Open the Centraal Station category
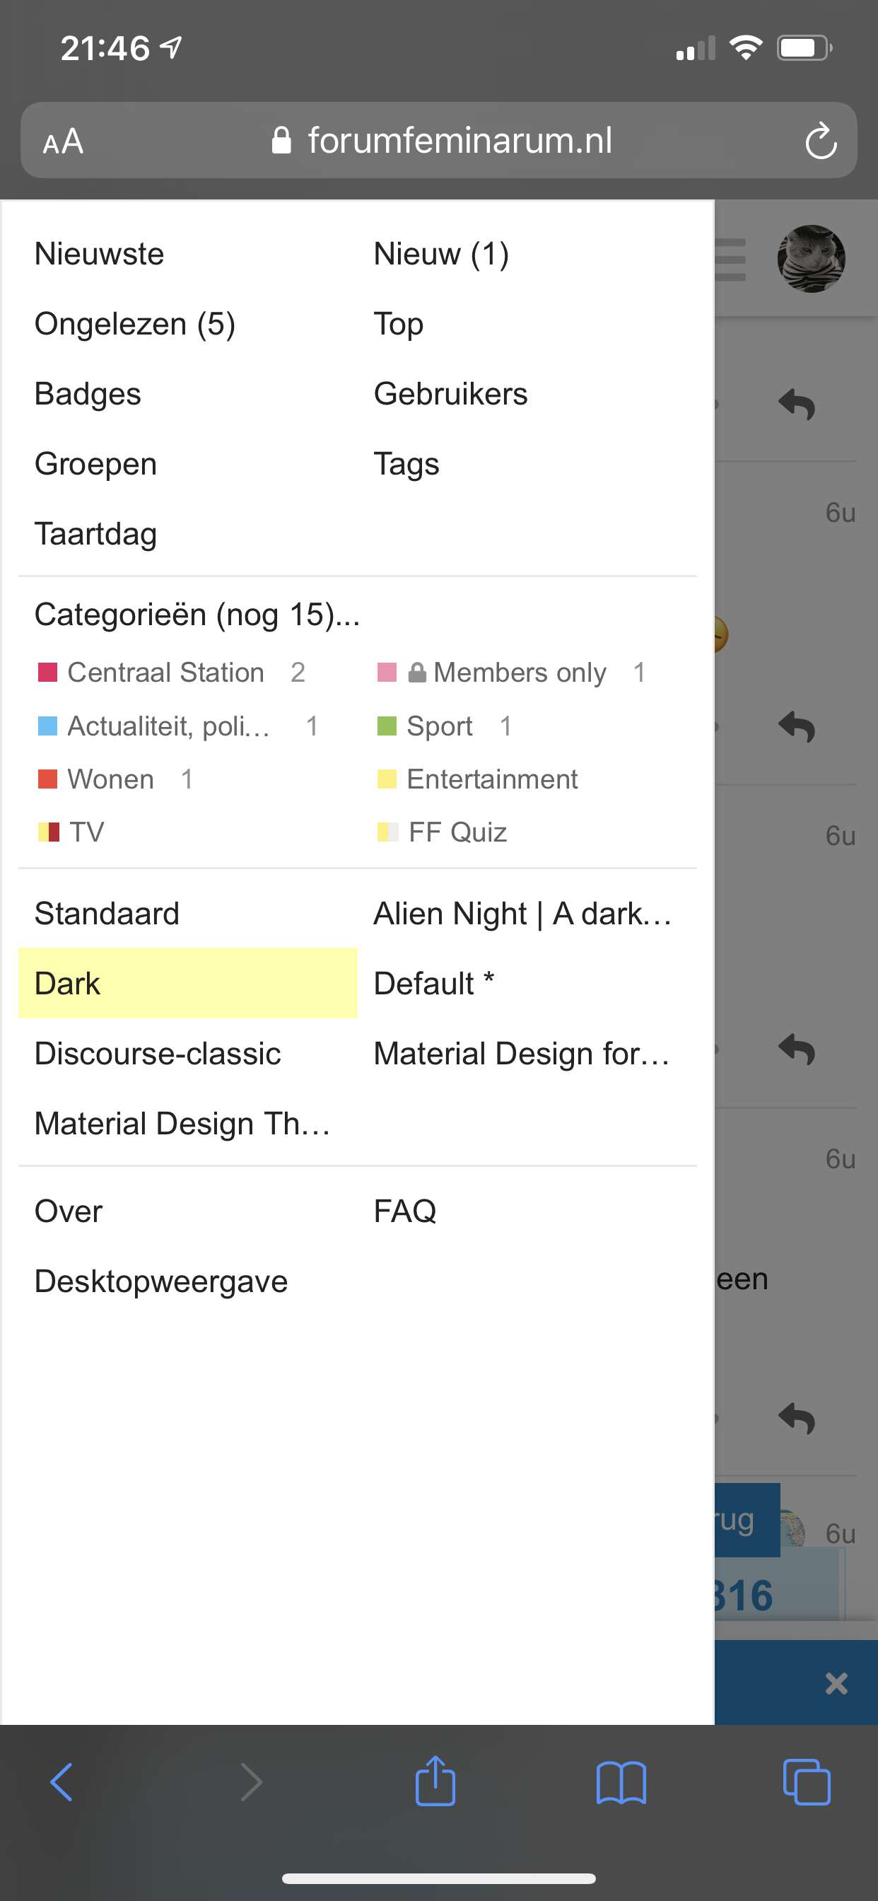This screenshot has height=1901, width=878. point(165,673)
